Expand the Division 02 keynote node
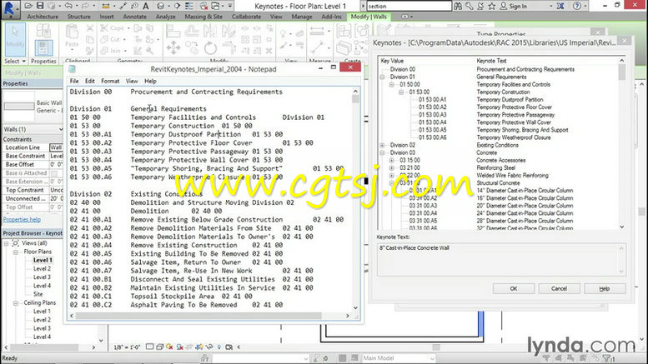The width and height of the screenshot is (648, 364). coord(382,145)
